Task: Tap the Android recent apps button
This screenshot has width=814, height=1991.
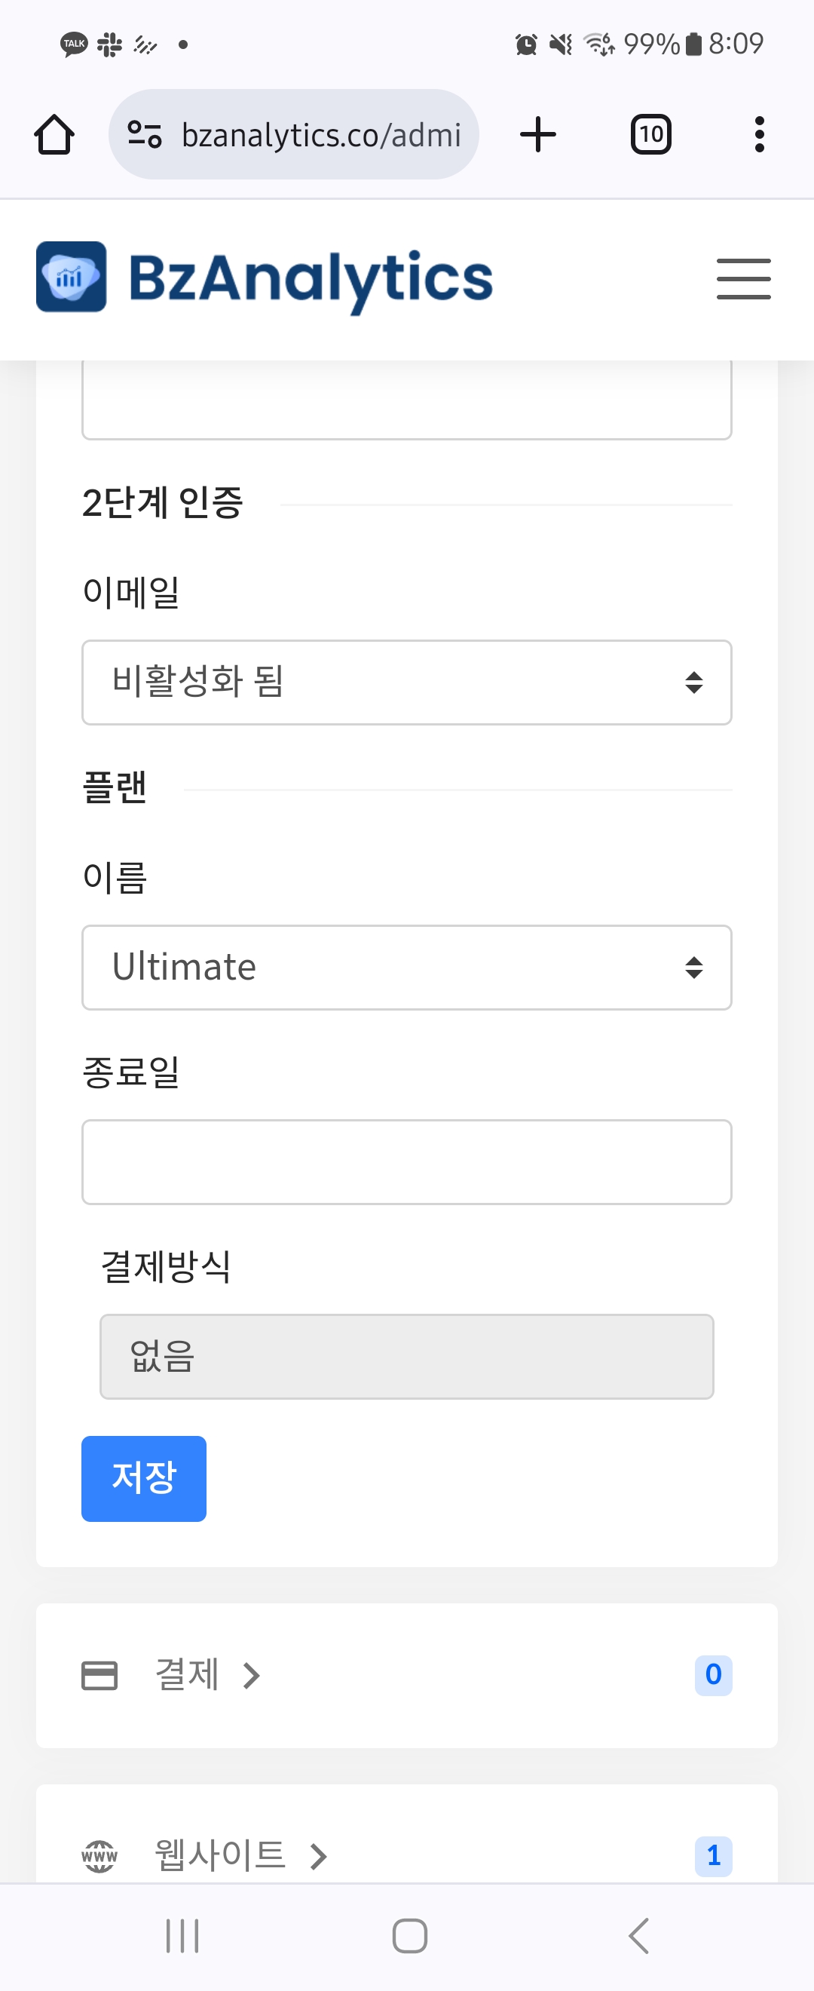Action: (182, 1935)
